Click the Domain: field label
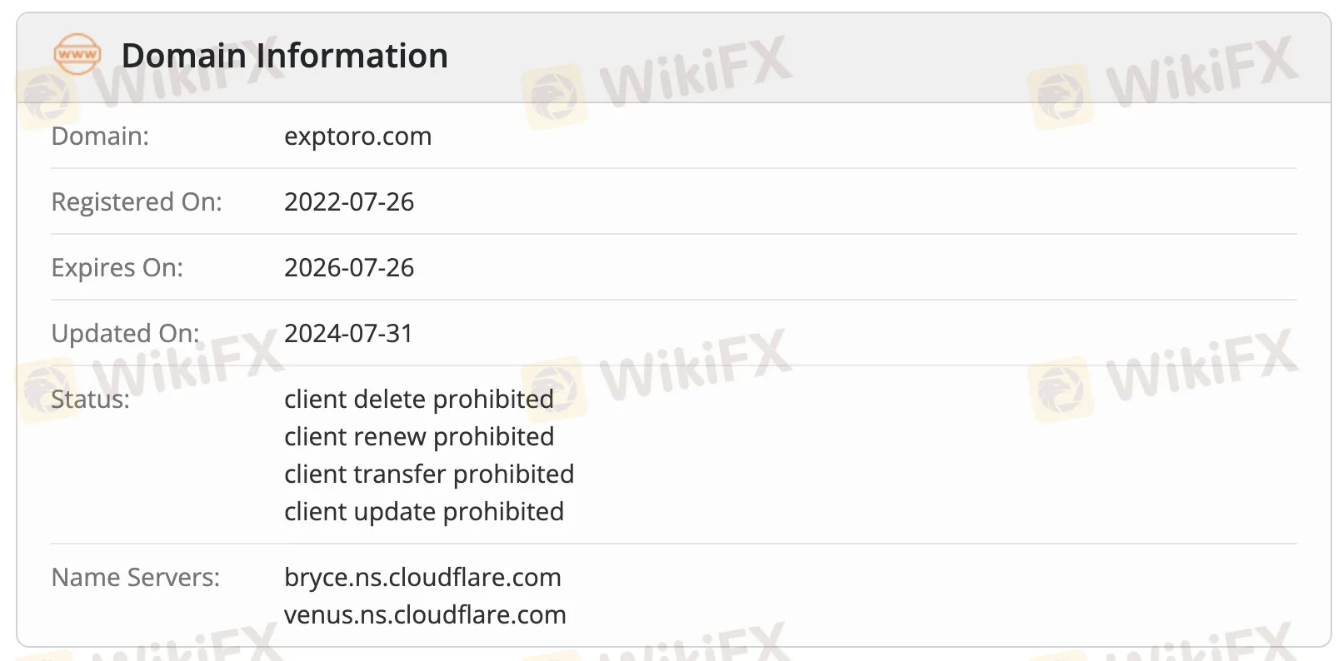The image size is (1343, 661). 100,136
